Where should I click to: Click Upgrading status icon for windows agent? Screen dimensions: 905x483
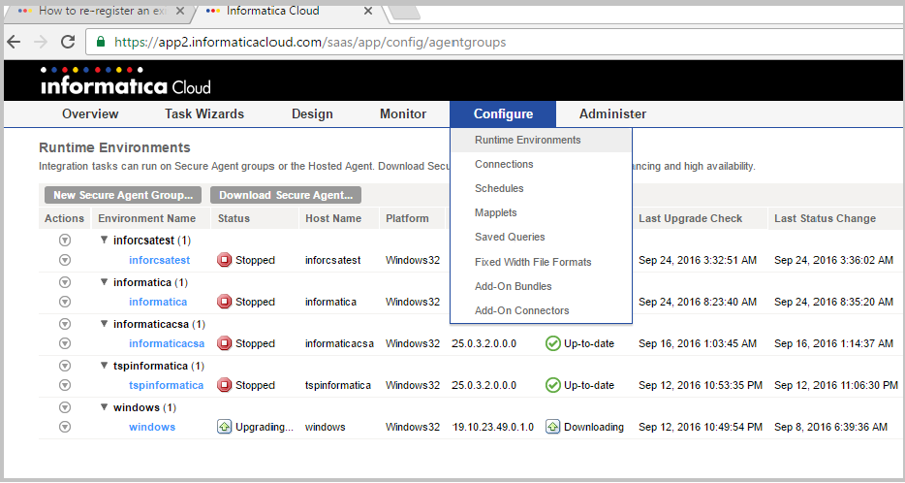click(x=224, y=427)
